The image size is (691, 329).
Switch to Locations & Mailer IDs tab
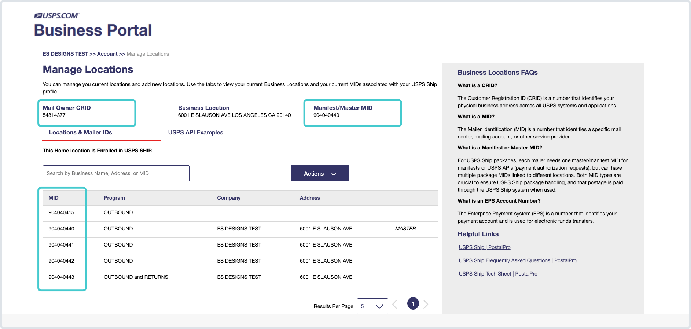(81, 132)
